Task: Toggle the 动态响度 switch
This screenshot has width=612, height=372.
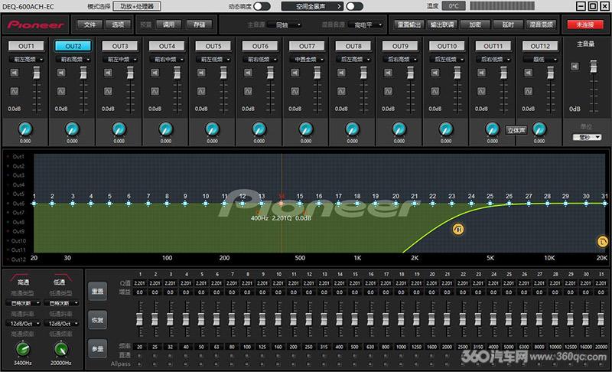Action: 262,6
